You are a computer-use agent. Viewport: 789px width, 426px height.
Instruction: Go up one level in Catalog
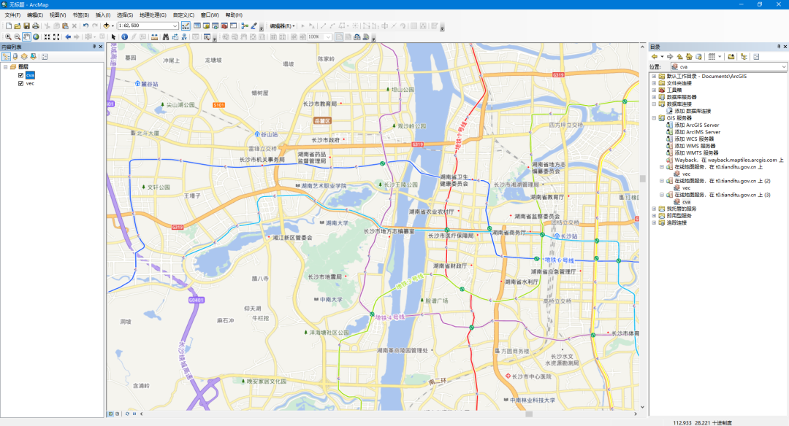[680, 57]
